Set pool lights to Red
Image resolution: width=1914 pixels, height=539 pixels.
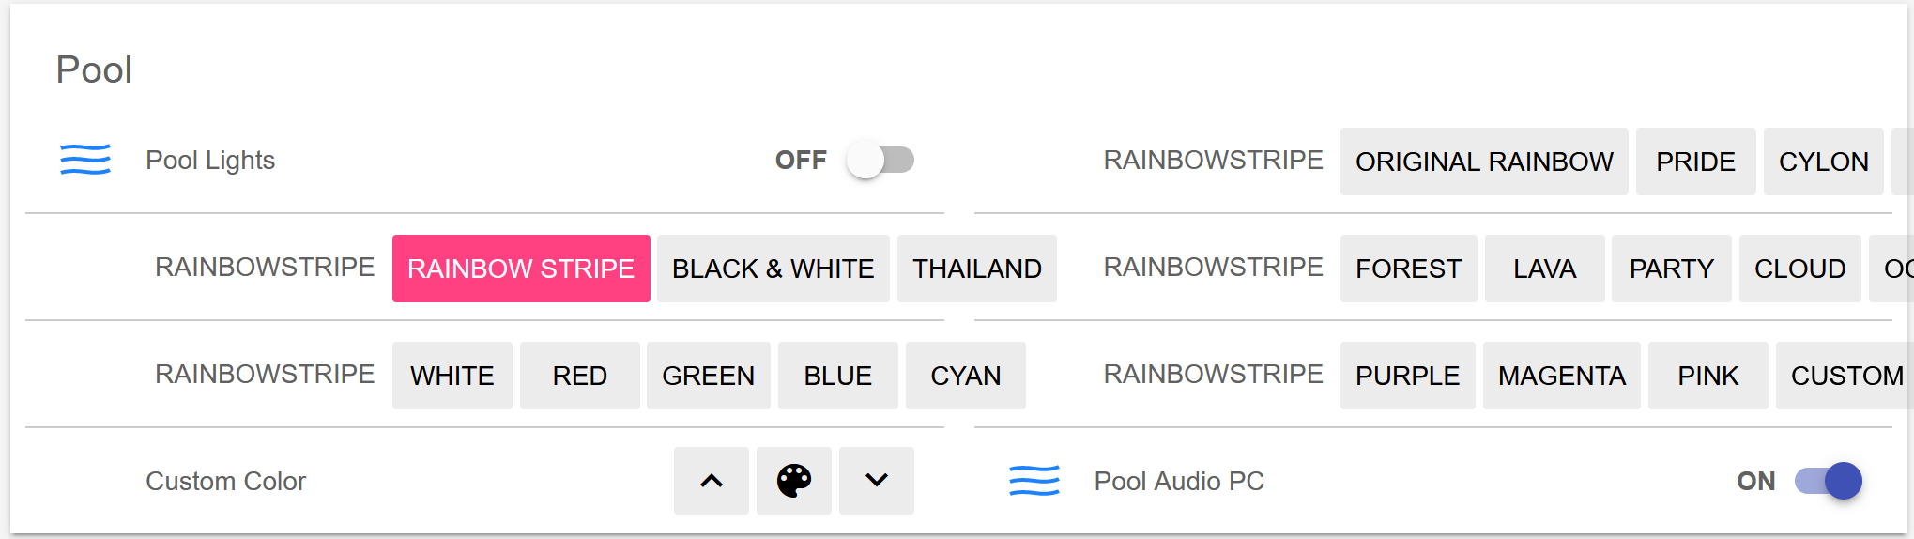click(x=579, y=376)
